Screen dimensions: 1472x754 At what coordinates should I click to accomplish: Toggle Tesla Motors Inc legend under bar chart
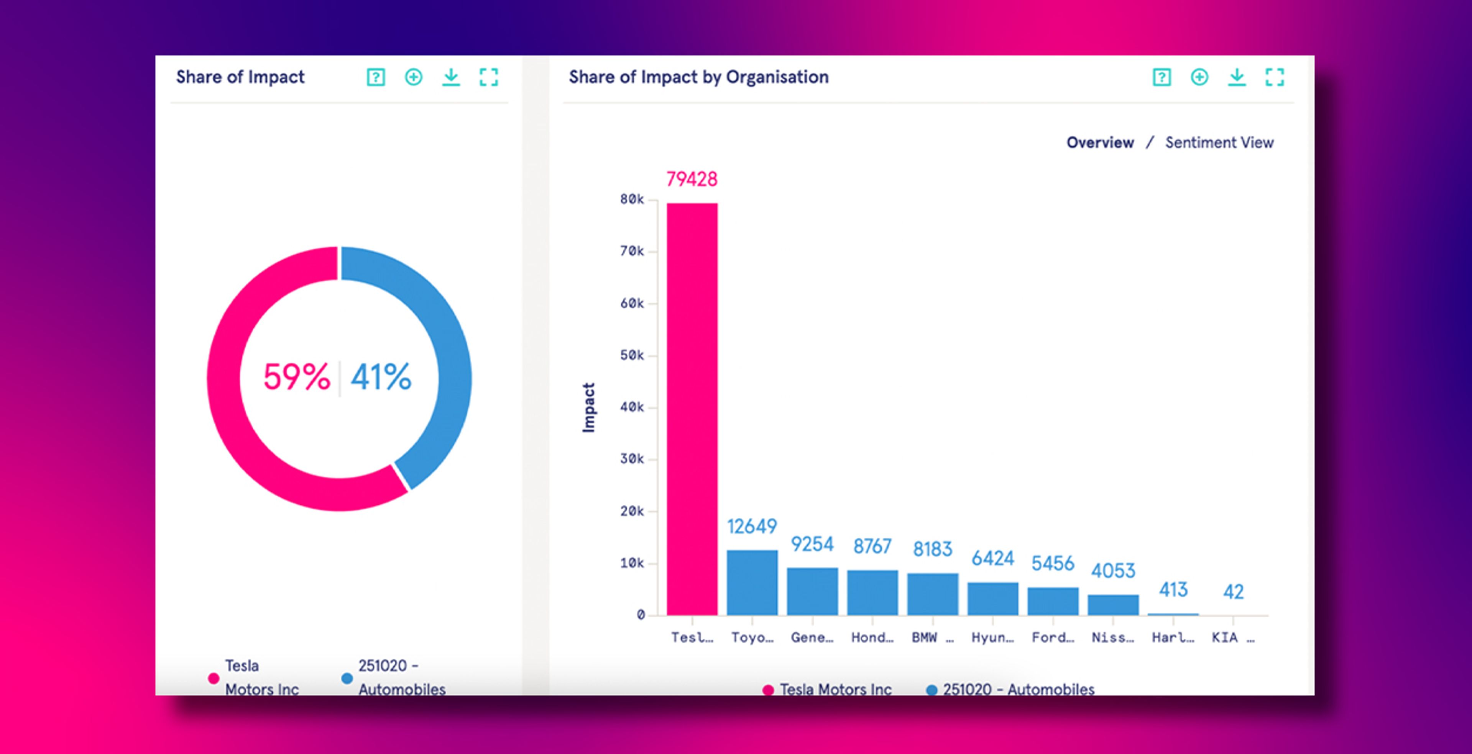point(828,690)
